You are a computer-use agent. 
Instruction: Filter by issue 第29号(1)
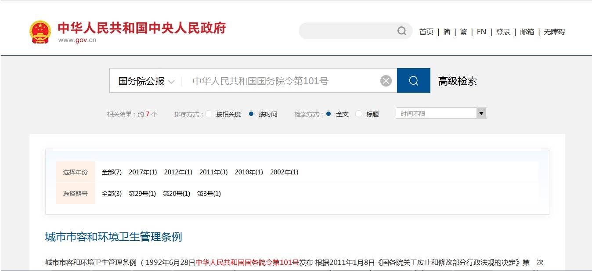point(142,194)
